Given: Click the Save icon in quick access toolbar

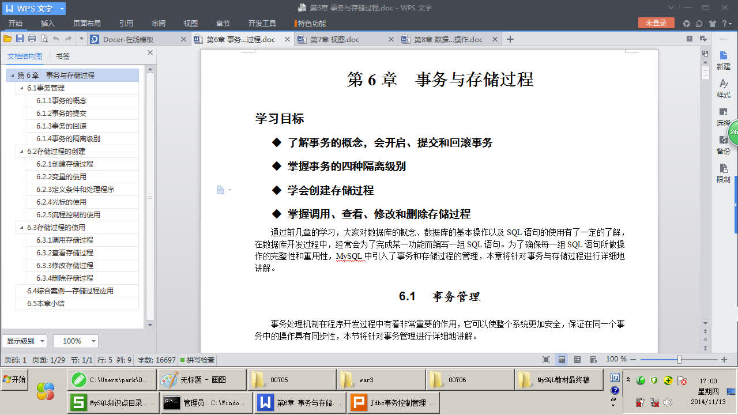Looking at the screenshot, I should pyautogui.click(x=20, y=38).
